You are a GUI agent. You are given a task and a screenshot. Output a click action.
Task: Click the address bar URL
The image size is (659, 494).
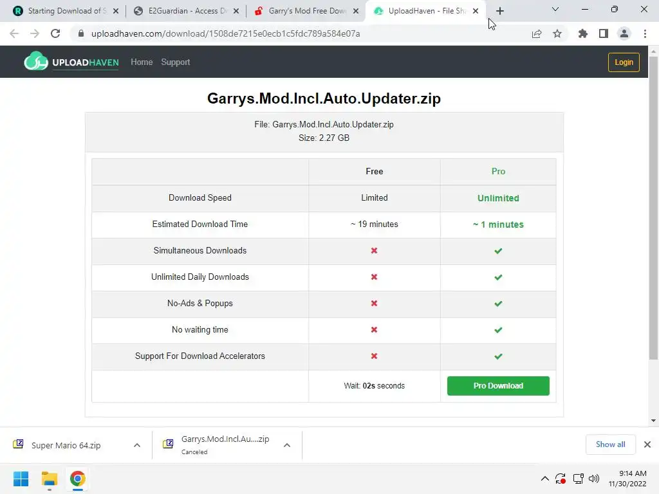point(226,33)
